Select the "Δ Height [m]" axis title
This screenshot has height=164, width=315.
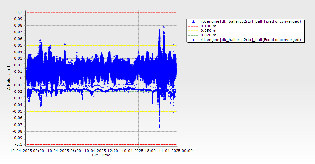click(x=9, y=78)
